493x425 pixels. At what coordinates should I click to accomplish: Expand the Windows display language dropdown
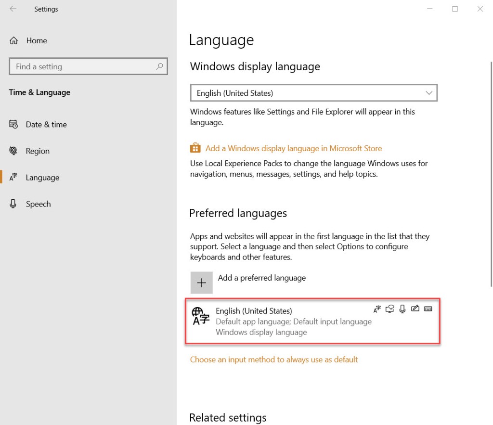click(313, 93)
